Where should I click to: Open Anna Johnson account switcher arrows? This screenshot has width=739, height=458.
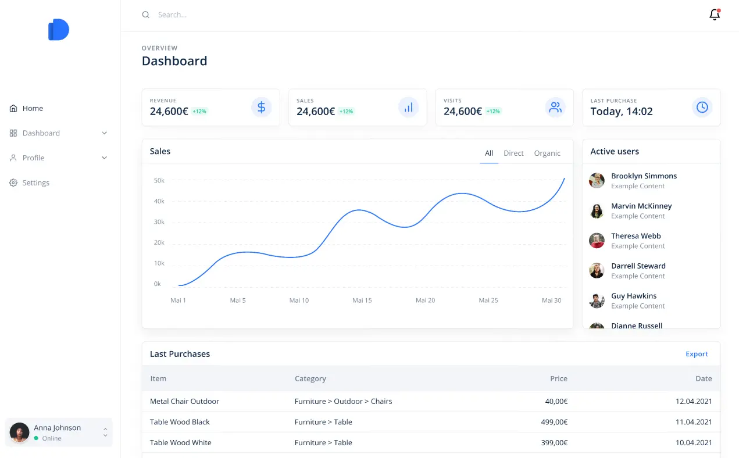[105, 432]
